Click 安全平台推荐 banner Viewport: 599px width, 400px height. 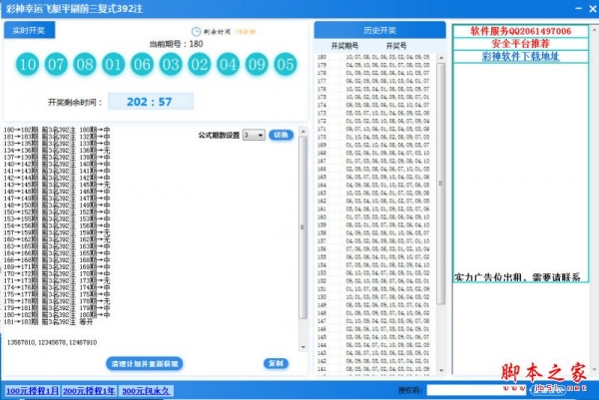coord(520,44)
